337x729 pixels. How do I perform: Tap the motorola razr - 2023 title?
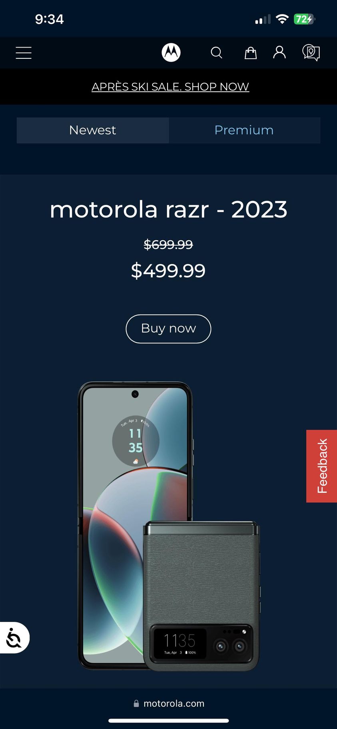point(168,209)
